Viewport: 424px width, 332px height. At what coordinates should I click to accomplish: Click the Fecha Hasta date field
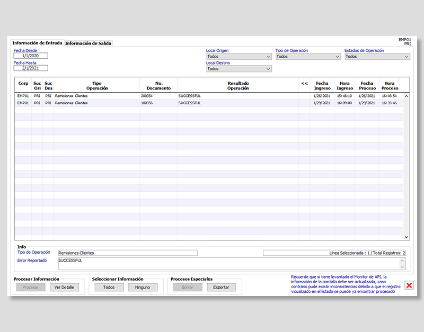[x=31, y=68]
